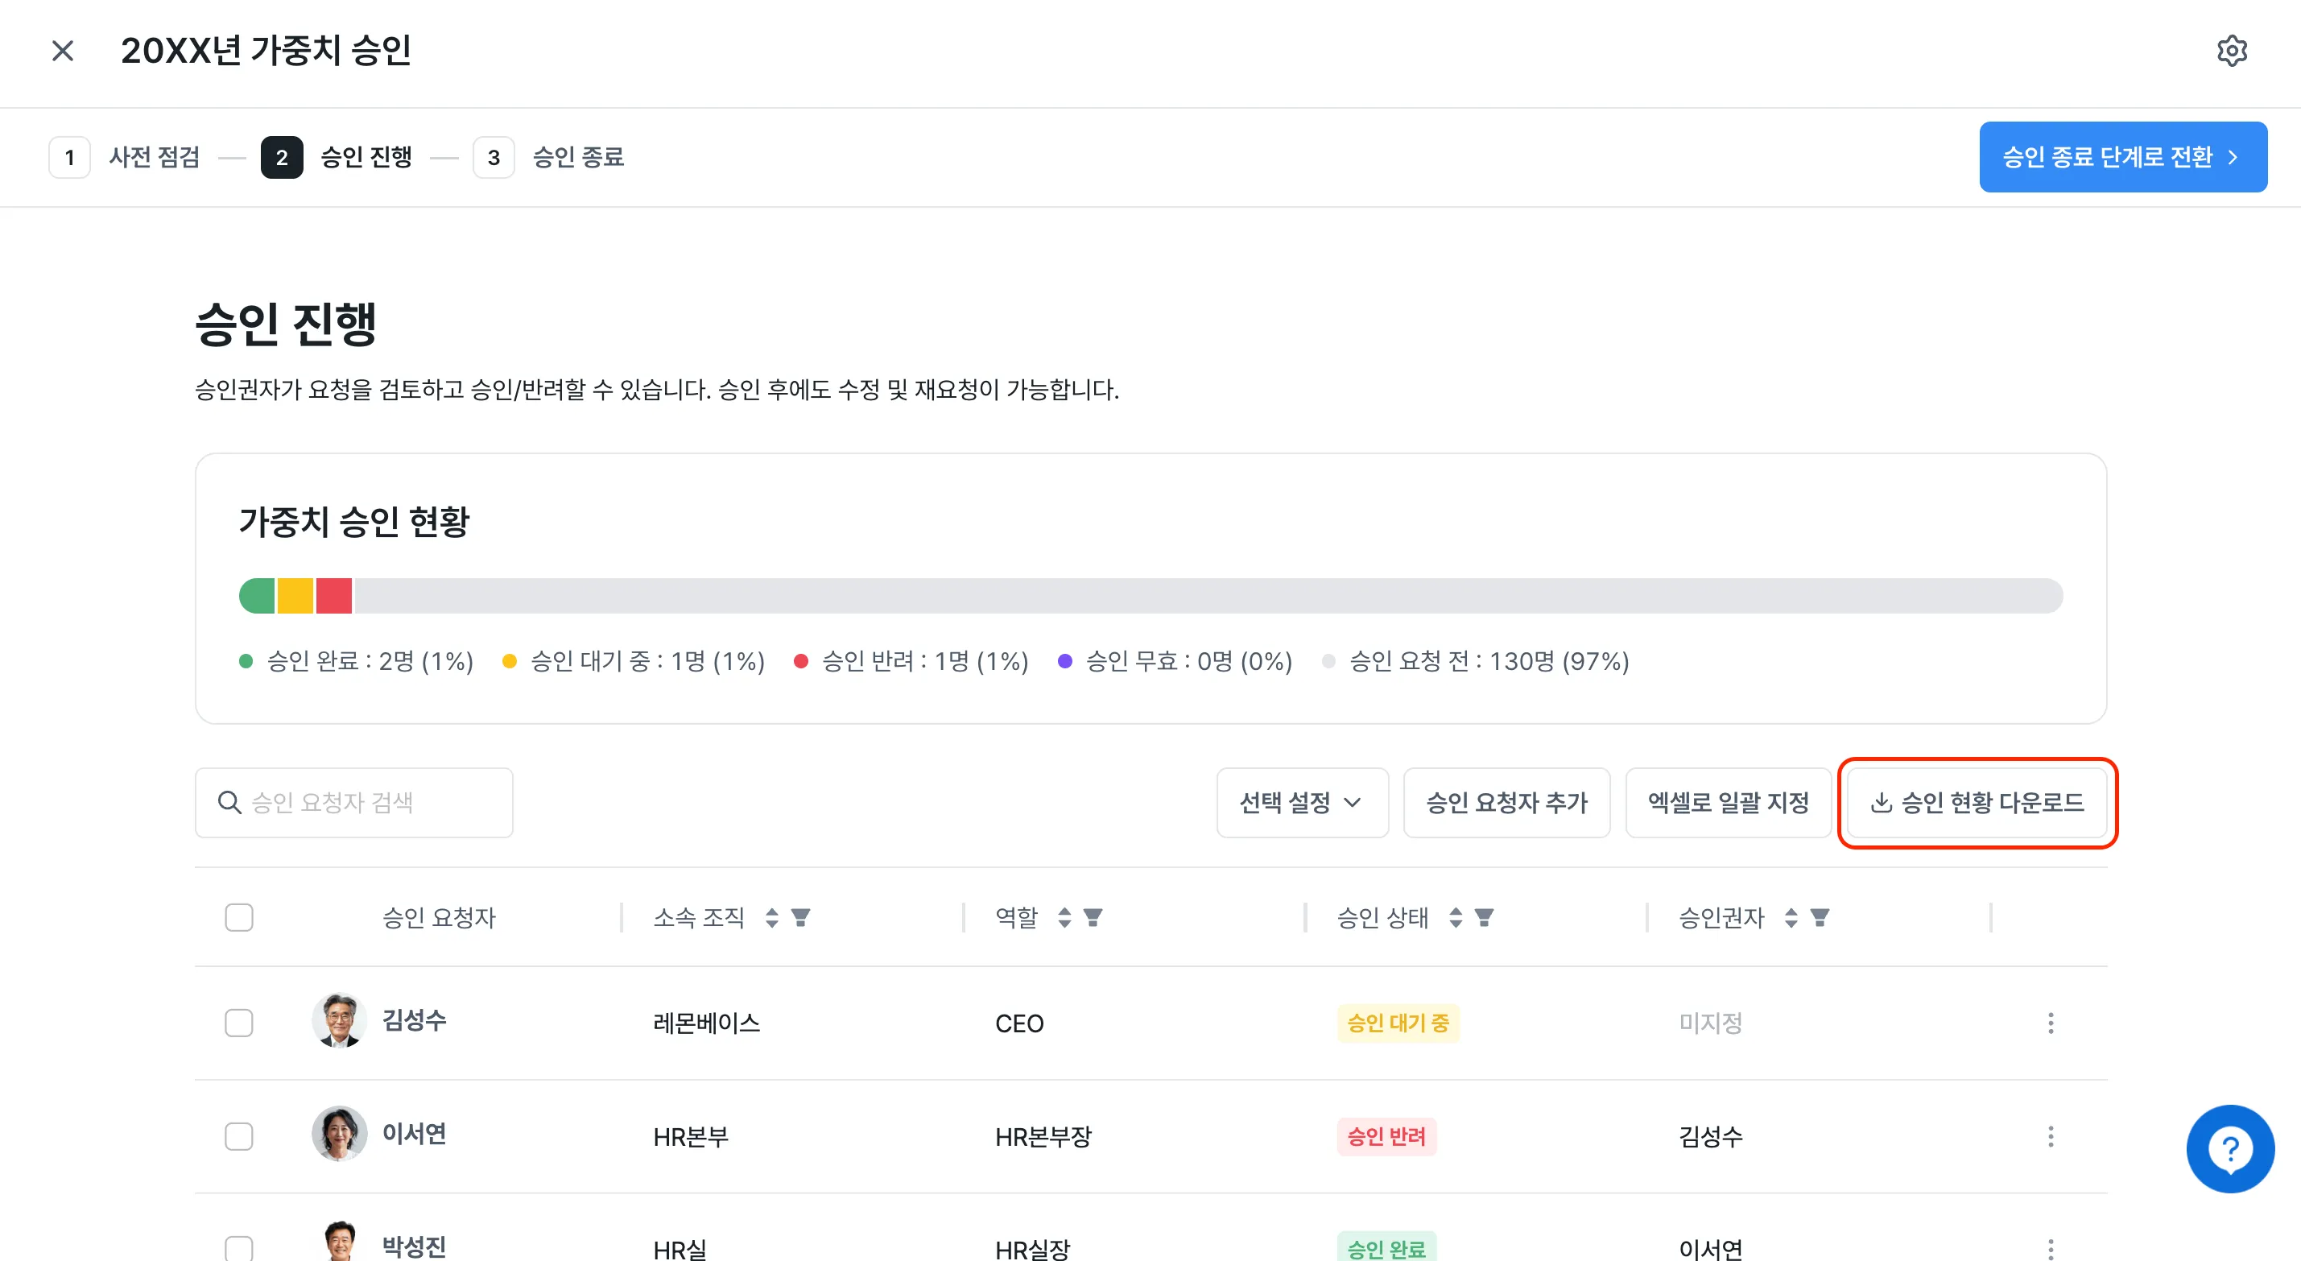Download via 승인 현황 다운로드 button

coord(1977,803)
